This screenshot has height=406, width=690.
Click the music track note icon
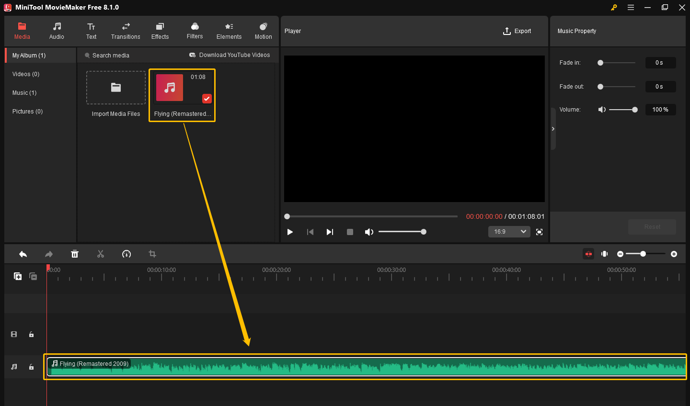(14, 367)
